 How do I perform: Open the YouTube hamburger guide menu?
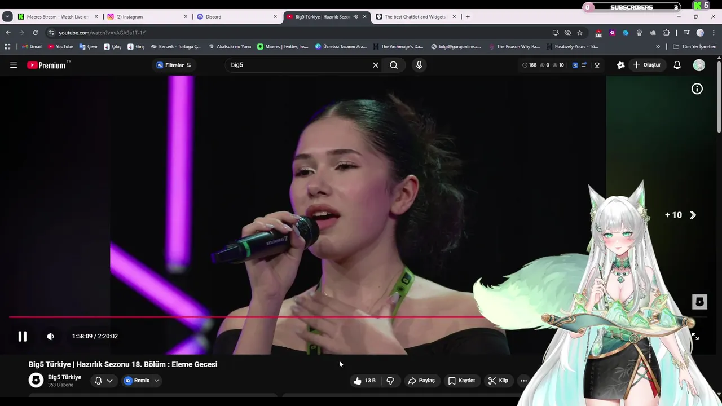tap(14, 65)
